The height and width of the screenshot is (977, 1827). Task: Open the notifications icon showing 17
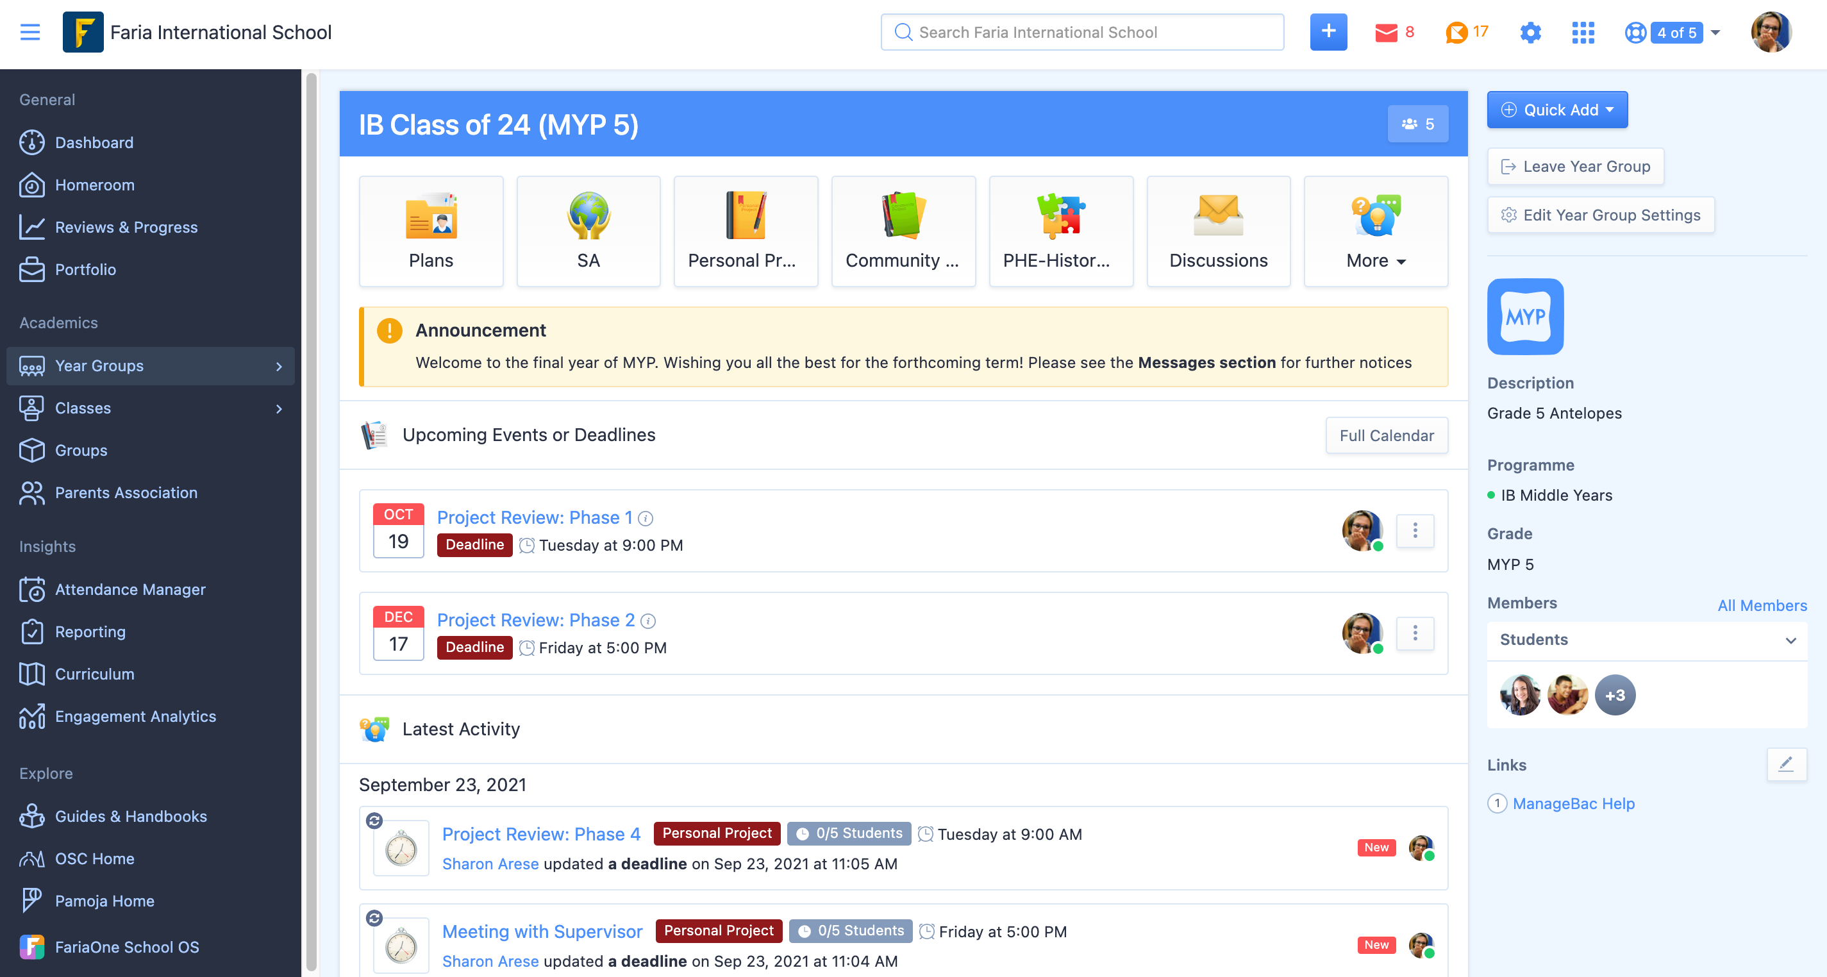(1456, 33)
